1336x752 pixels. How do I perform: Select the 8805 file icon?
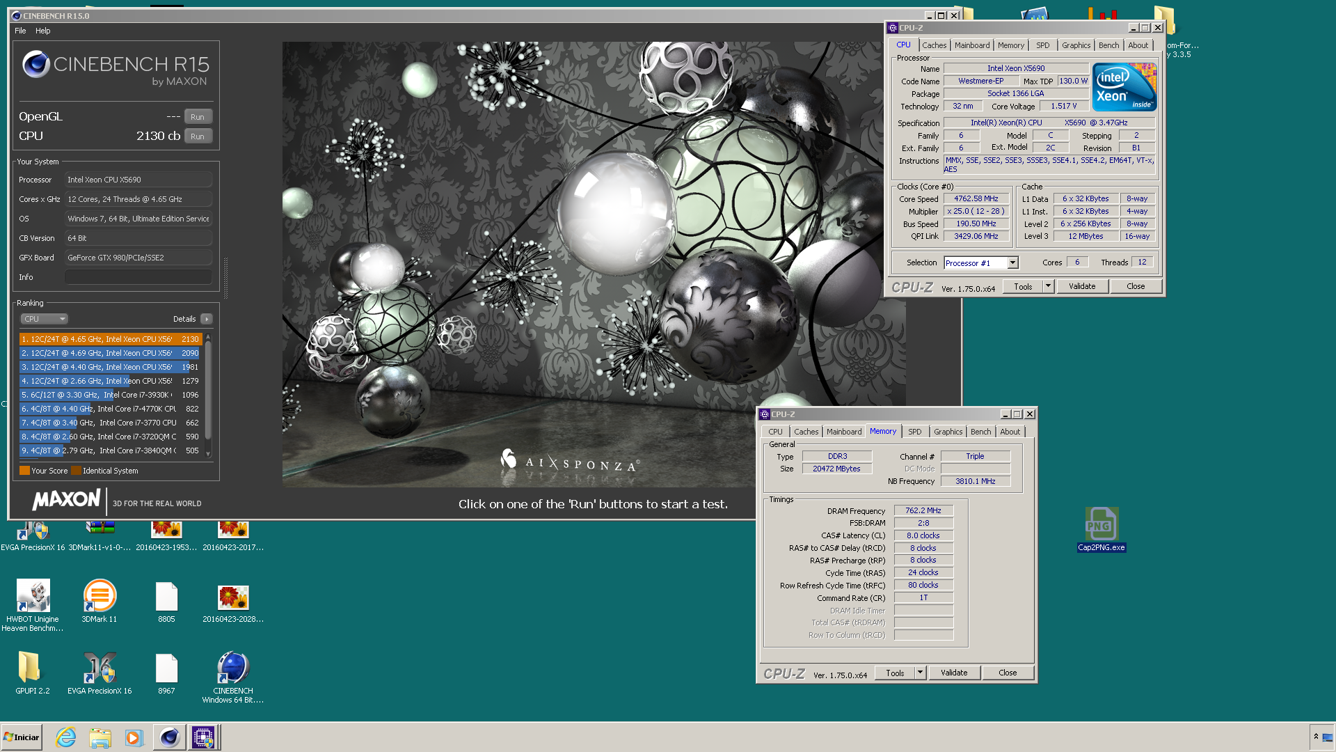click(166, 601)
